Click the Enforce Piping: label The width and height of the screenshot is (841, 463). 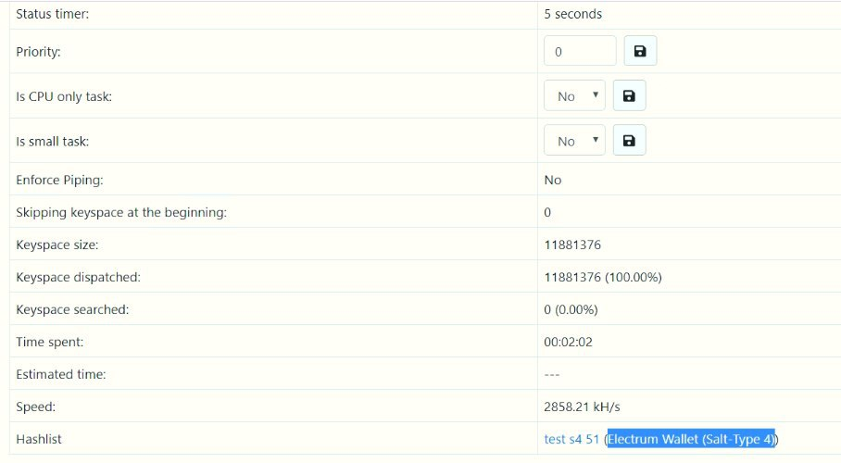click(59, 180)
